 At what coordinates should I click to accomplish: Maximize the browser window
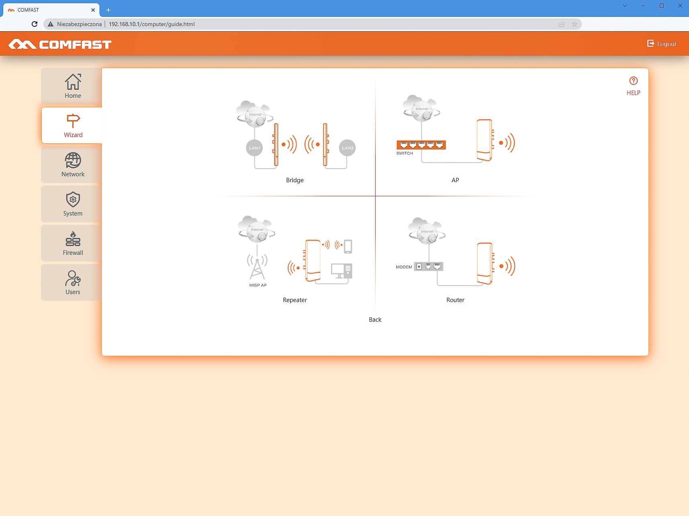[x=662, y=6]
